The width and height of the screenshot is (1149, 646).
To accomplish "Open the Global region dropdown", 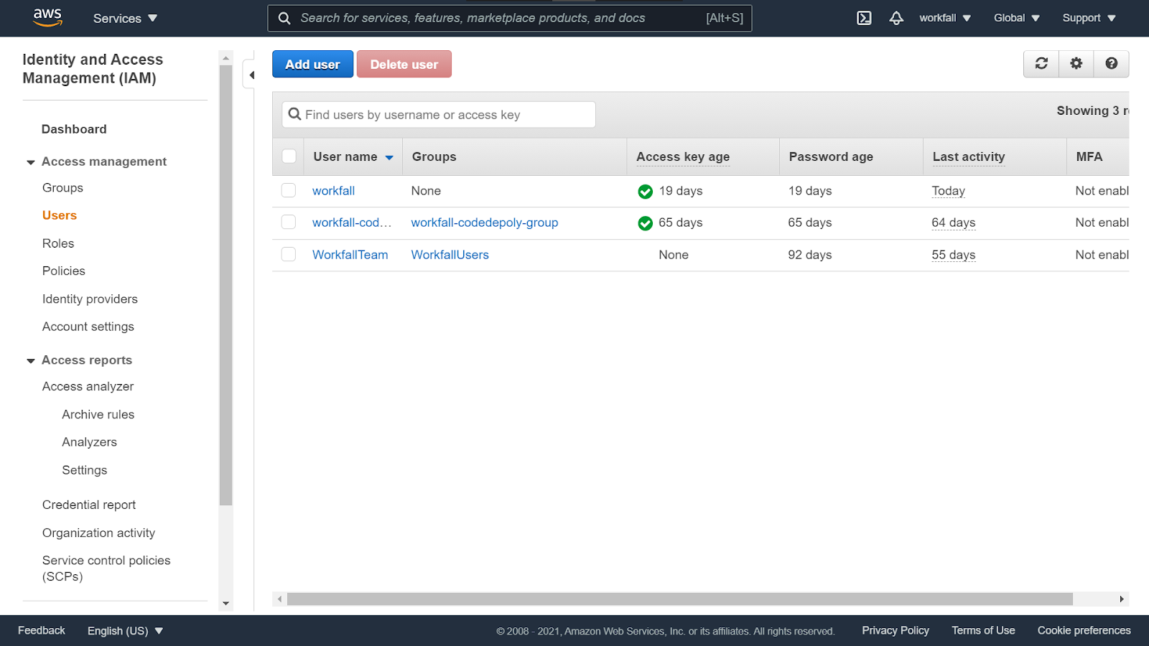I will (1017, 18).
